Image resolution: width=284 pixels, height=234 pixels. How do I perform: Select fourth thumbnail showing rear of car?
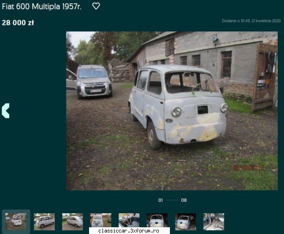[x=101, y=220]
